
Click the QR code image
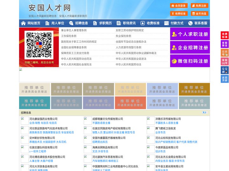tap(39, 45)
